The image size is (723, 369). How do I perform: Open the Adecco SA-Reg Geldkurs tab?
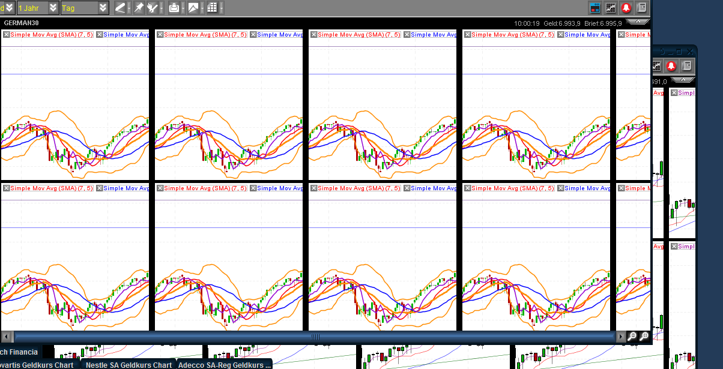(222, 365)
